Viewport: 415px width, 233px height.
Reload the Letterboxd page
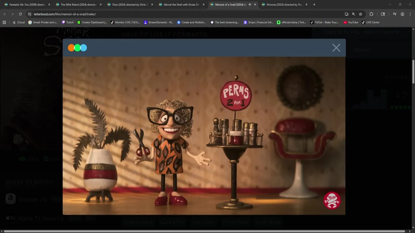20,14
